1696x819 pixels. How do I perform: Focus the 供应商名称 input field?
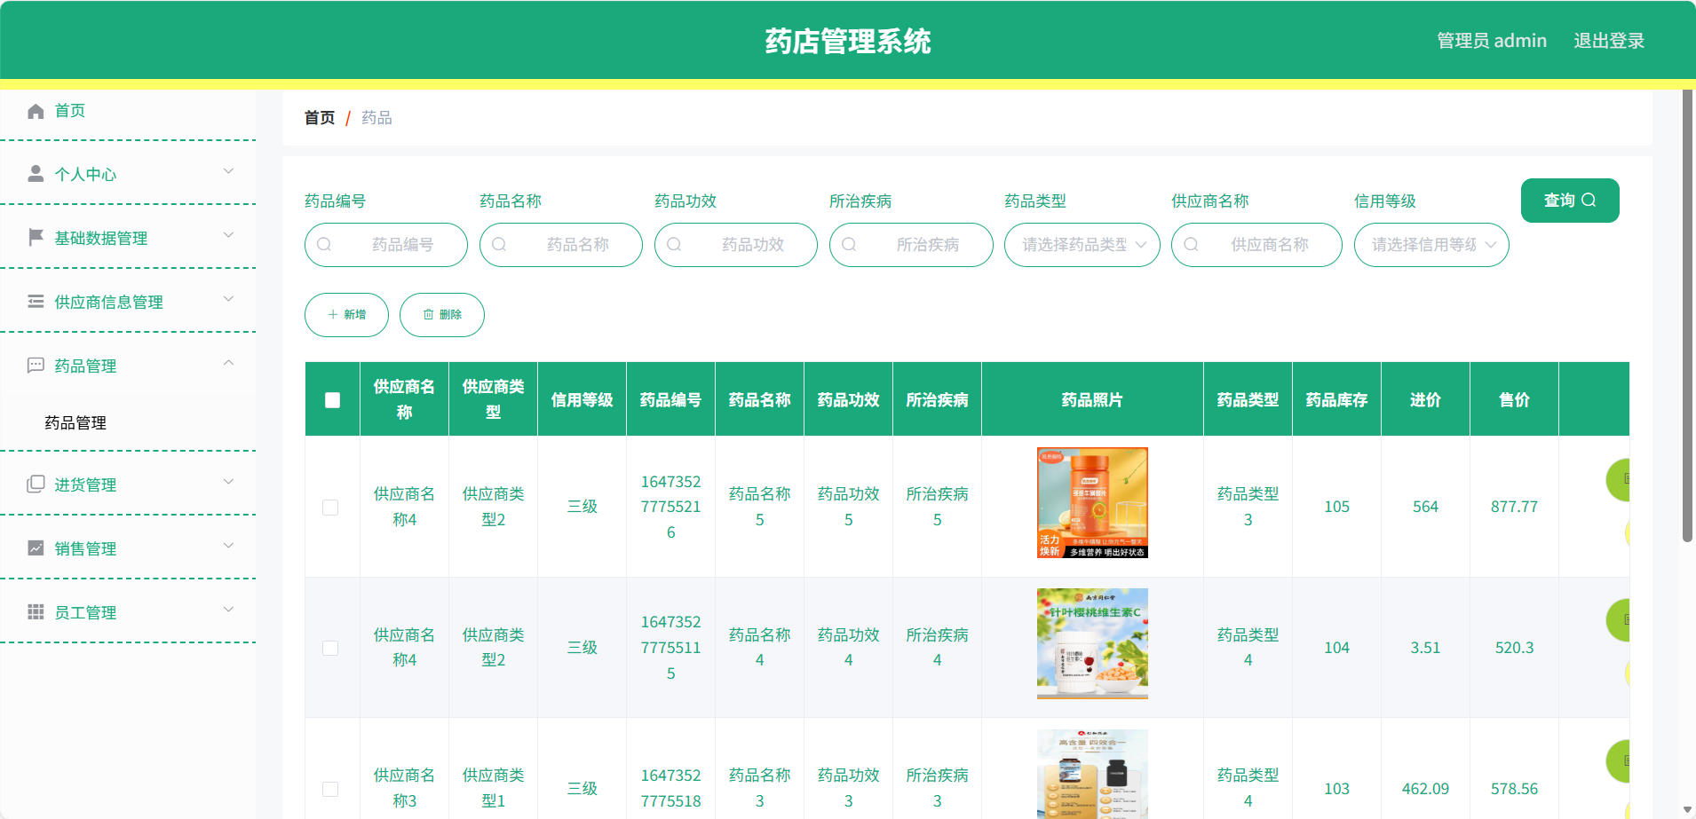1256,245
